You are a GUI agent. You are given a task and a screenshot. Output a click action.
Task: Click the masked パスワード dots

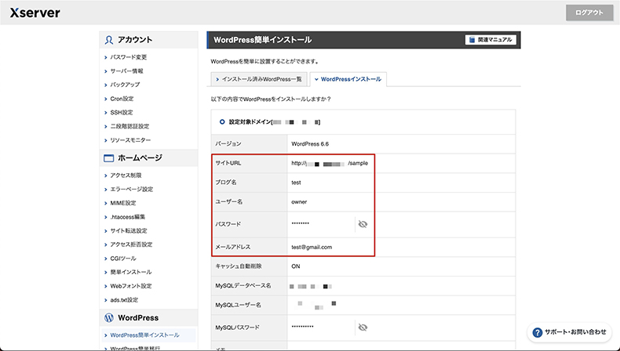coord(301,223)
